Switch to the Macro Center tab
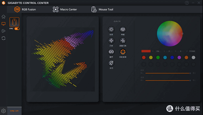The image size is (203, 115). point(65,10)
